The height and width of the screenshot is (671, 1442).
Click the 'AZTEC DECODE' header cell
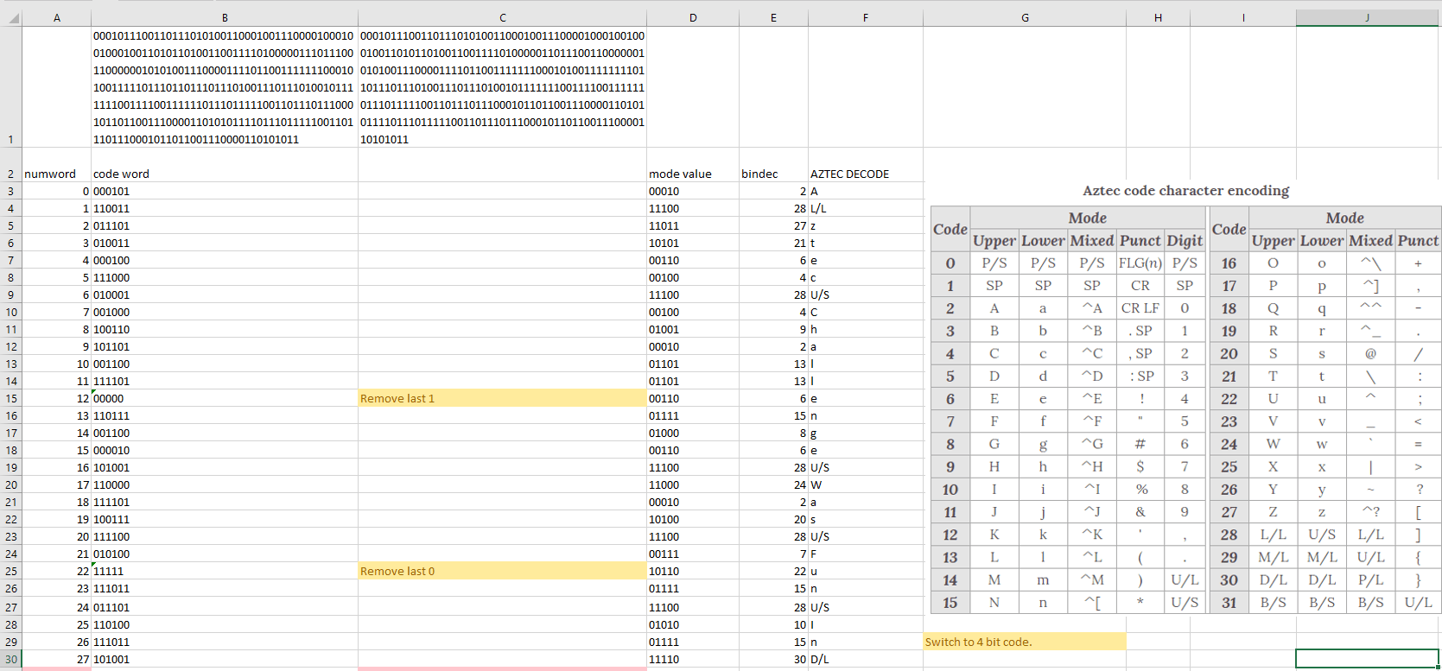[865, 174]
